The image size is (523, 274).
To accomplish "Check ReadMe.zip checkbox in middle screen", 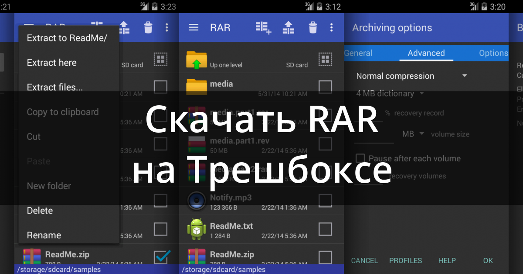I will point(325,257).
